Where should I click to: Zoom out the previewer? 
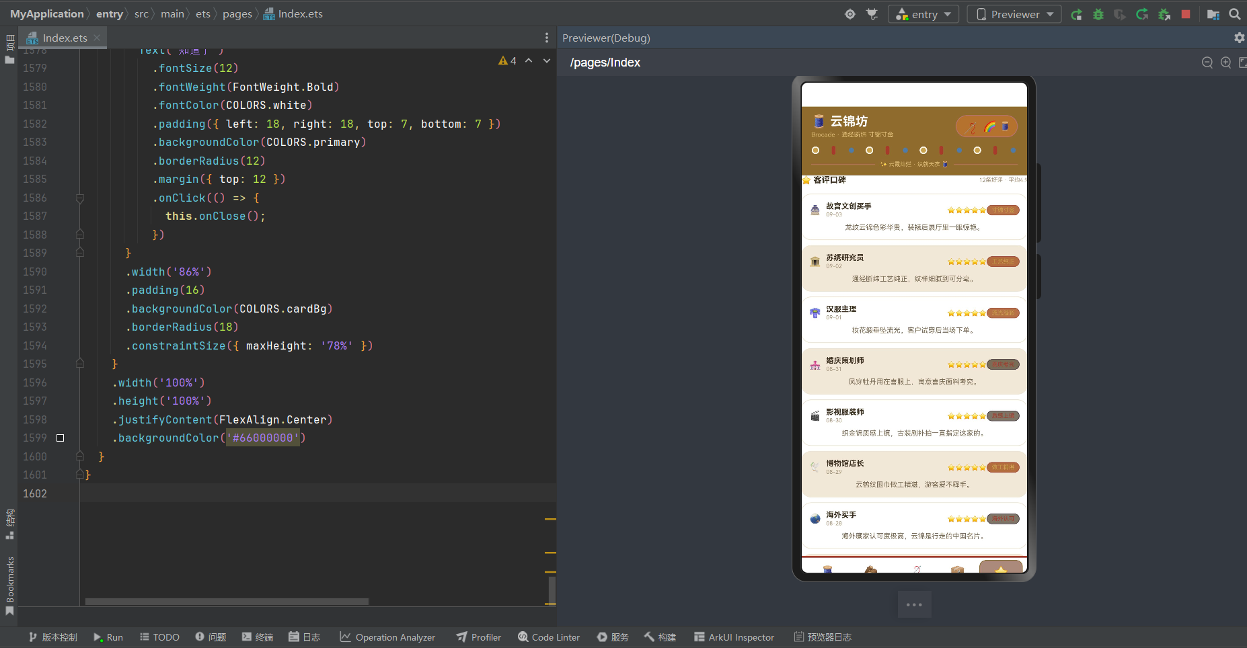coord(1207,63)
